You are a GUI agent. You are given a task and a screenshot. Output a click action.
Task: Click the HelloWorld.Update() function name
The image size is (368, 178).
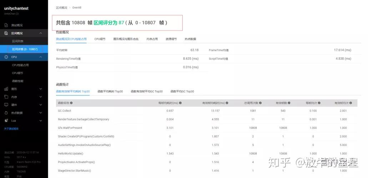[x=71, y=153]
